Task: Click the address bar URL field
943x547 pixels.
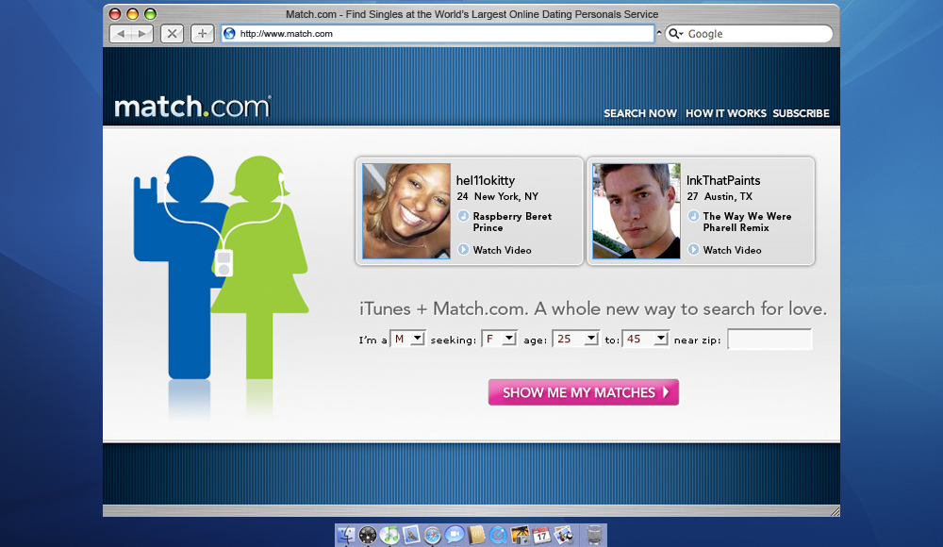Action: (x=438, y=34)
